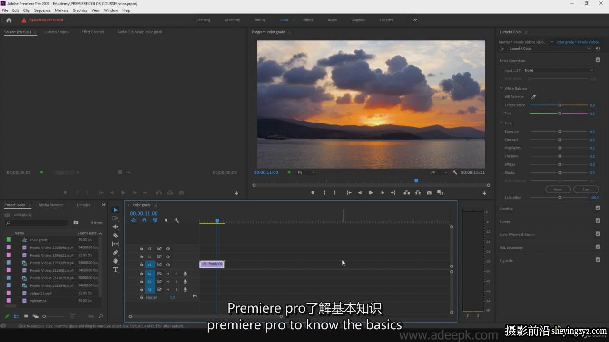This screenshot has width=609, height=342.
Task: Toggle timeline snap magnet icon
Action: pos(144,220)
